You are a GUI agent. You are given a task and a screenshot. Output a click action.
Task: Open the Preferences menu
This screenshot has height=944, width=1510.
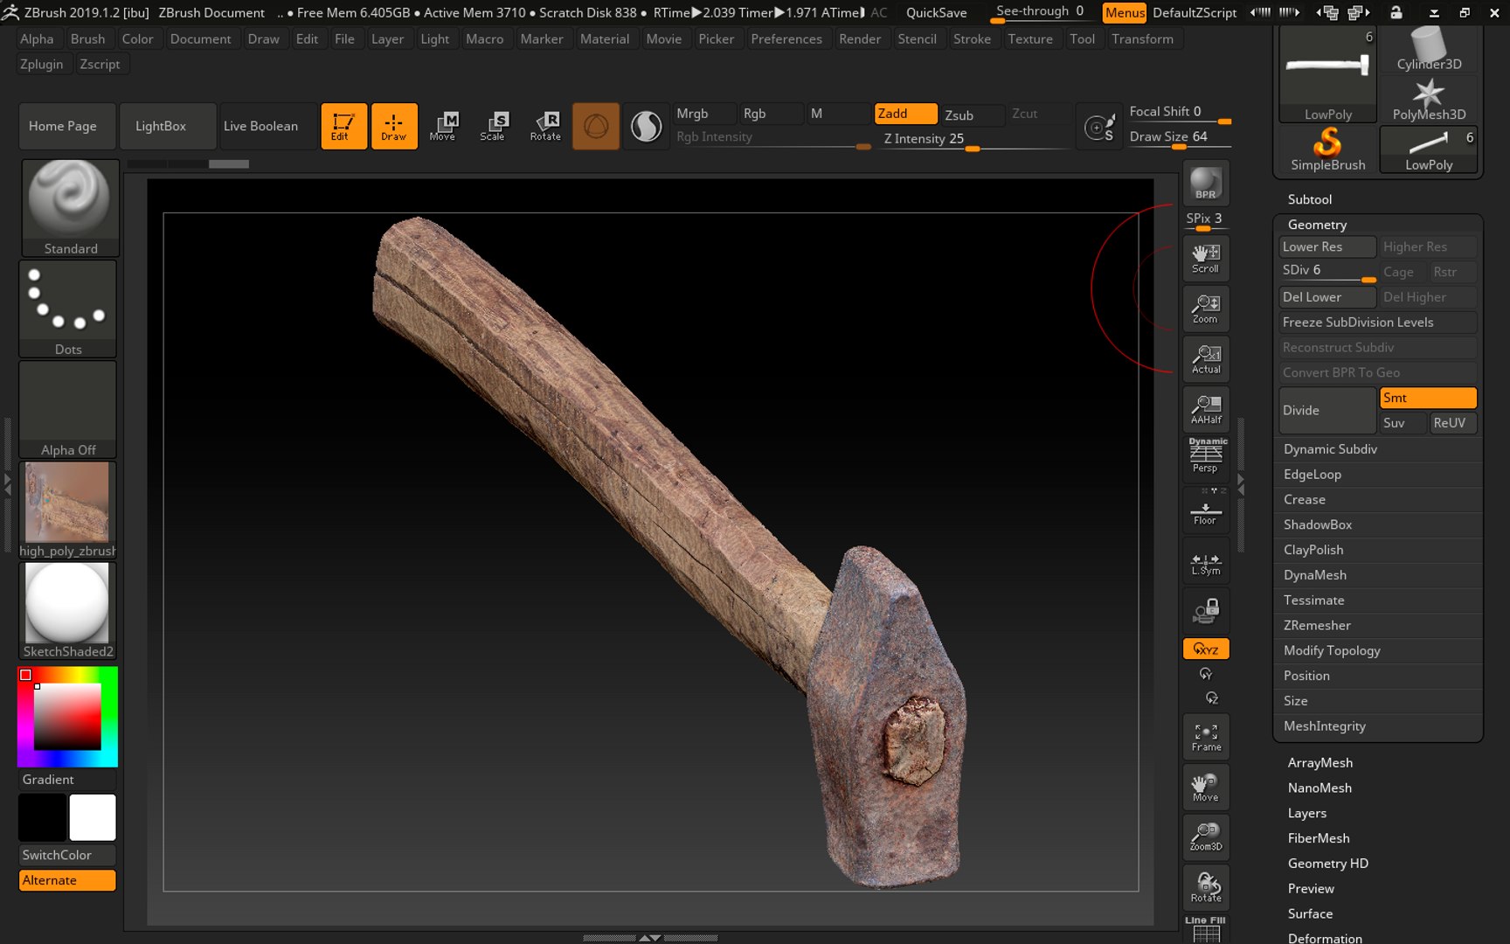tap(786, 38)
